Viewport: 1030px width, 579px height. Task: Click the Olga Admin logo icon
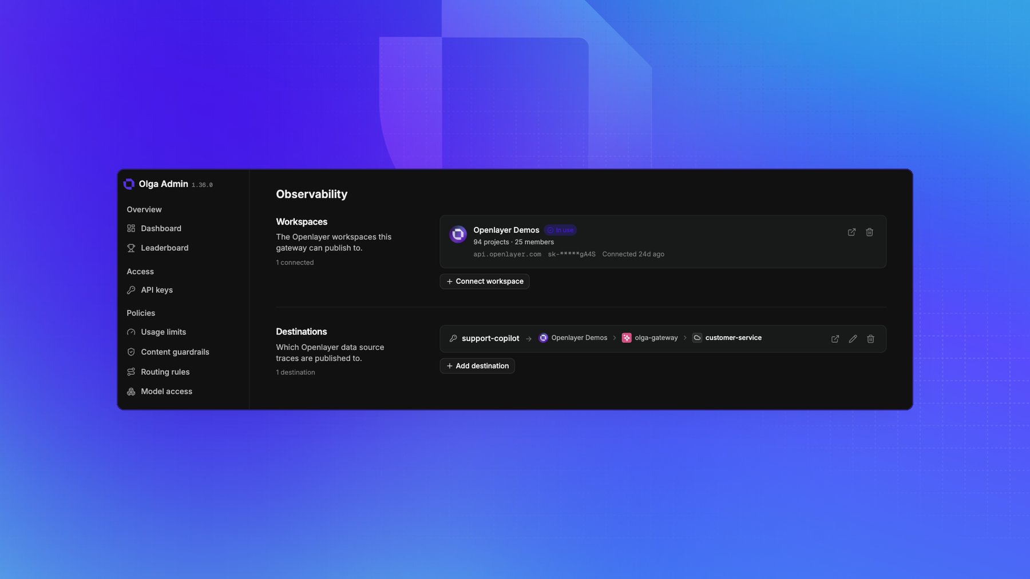129,184
